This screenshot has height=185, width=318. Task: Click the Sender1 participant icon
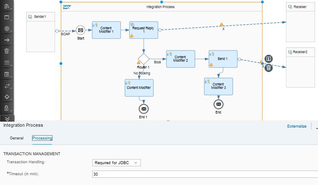coord(30,17)
